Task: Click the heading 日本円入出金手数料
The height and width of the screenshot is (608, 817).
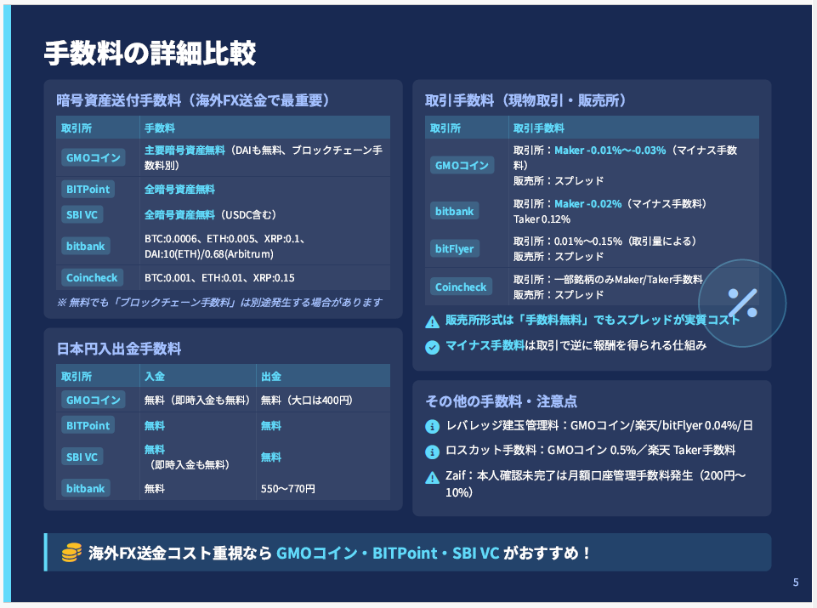Action: [119, 349]
